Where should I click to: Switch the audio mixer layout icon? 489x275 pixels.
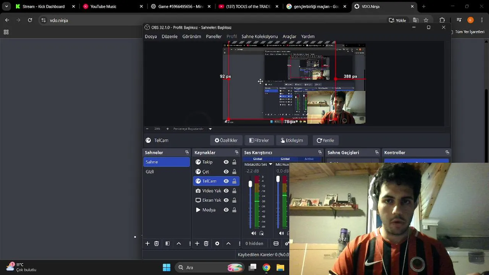(x=276, y=244)
